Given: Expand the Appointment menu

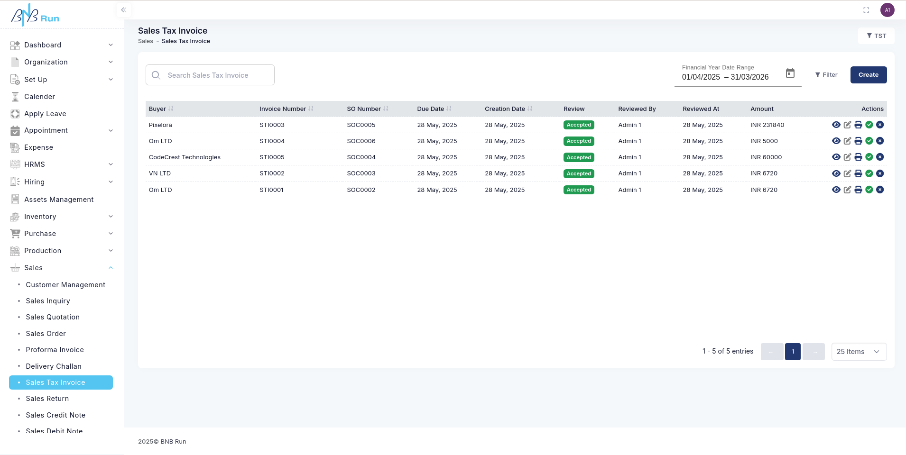Looking at the screenshot, I should [x=62, y=130].
